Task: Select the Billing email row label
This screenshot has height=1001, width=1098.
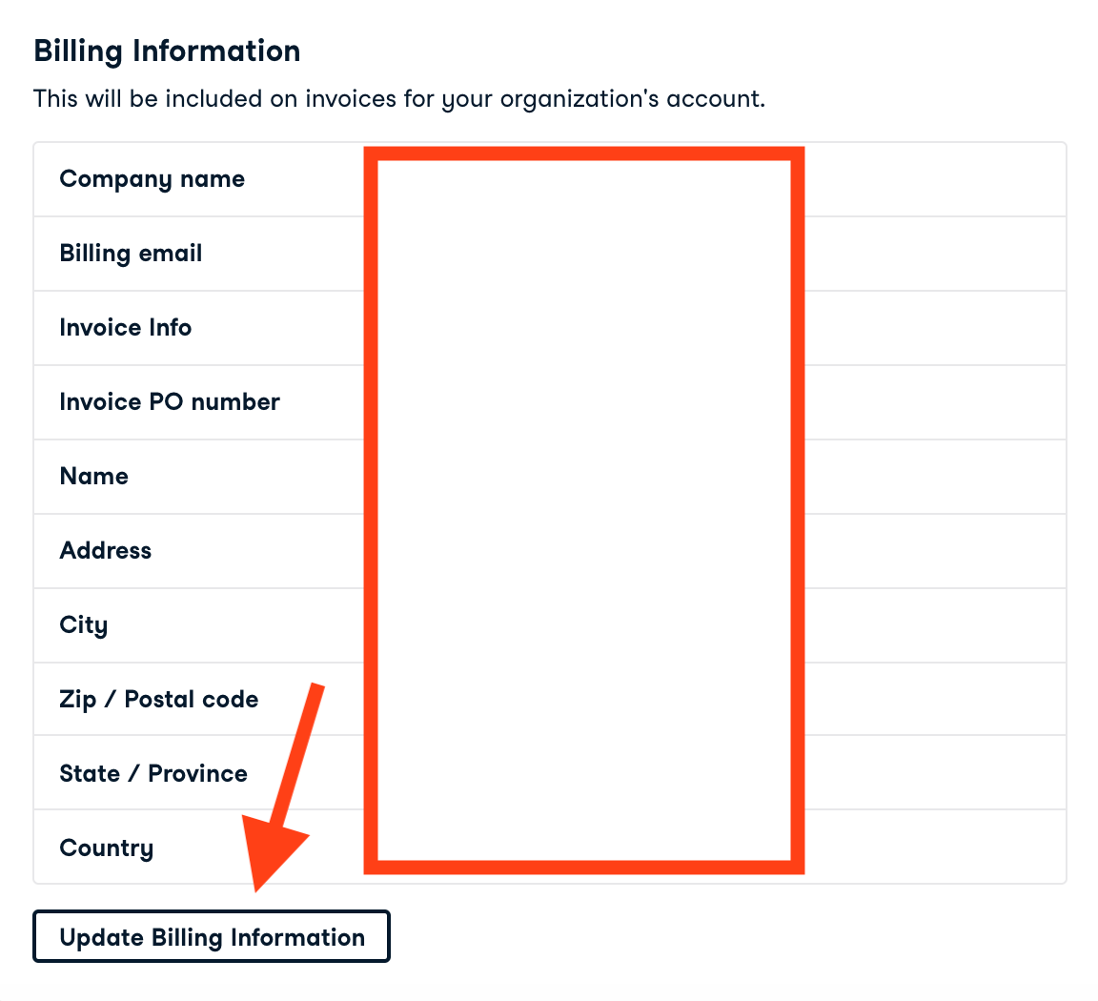Action: coord(131,254)
